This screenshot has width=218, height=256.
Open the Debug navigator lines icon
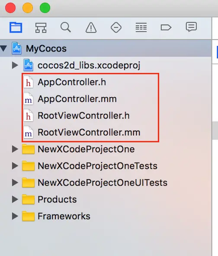(141, 27)
